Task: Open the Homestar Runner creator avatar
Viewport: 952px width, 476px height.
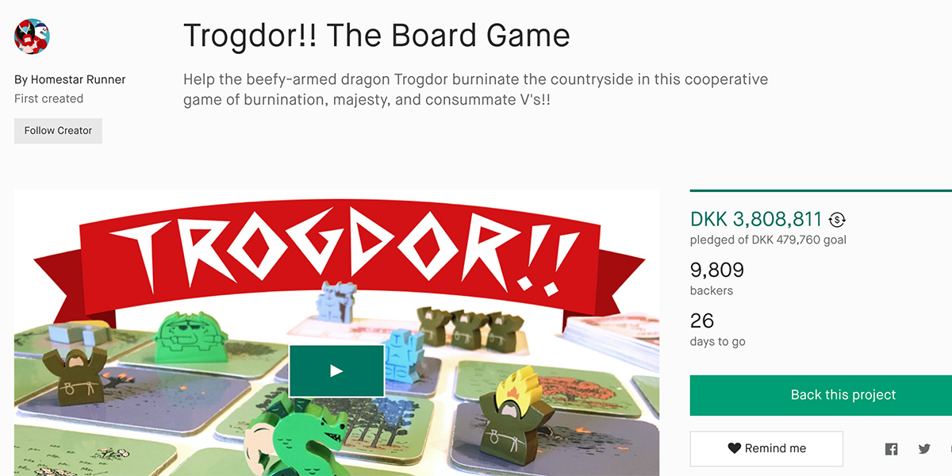Action: (x=32, y=36)
